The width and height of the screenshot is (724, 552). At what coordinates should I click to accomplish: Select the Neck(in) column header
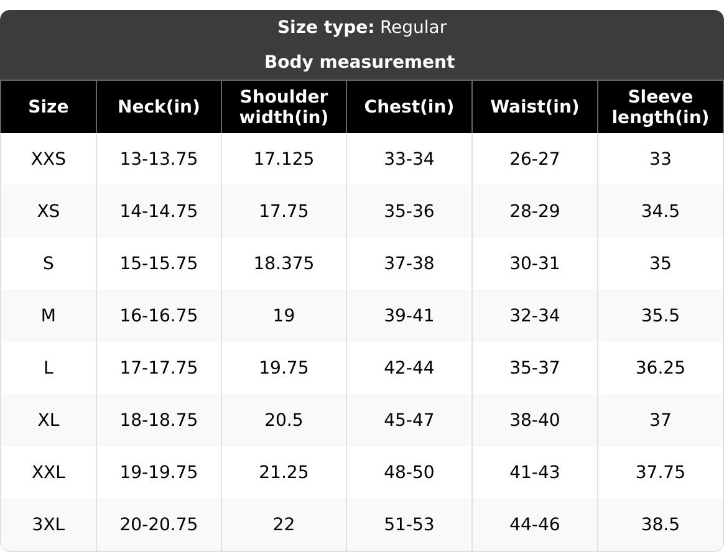[159, 107]
